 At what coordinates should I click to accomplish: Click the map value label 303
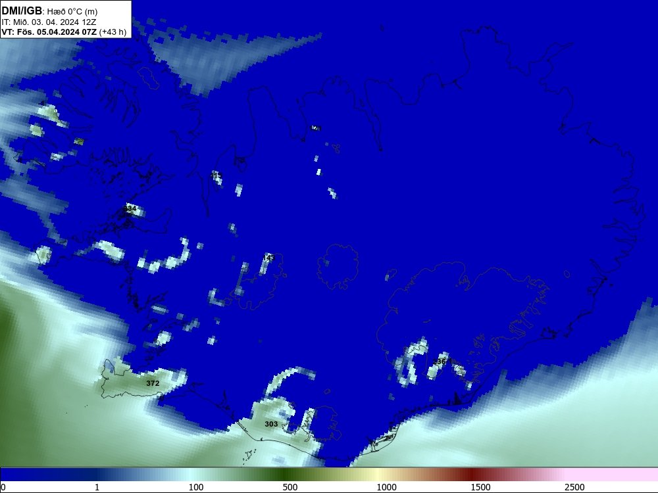tap(271, 424)
